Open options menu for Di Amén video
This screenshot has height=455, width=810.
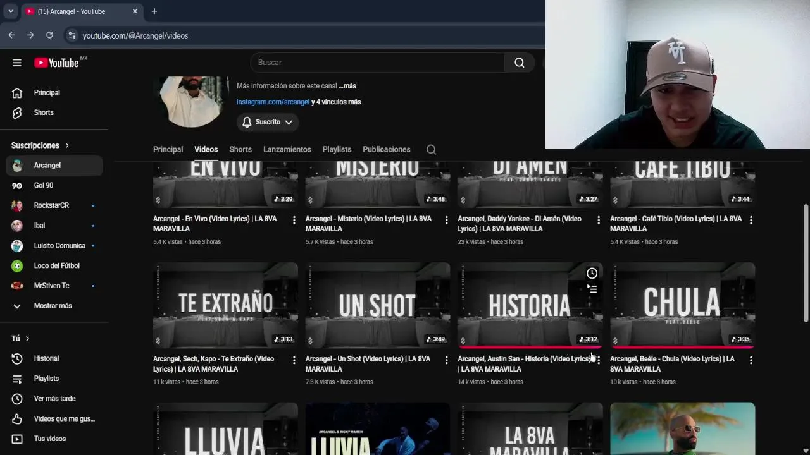(x=599, y=220)
